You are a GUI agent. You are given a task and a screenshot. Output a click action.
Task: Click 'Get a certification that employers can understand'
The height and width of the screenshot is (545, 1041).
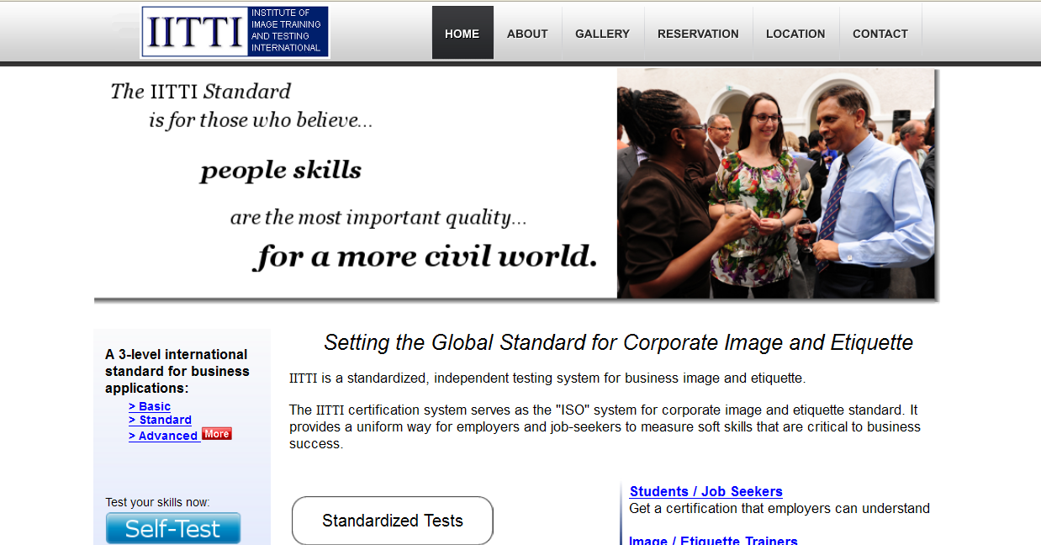pyautogui.click(x=779, y=508)
